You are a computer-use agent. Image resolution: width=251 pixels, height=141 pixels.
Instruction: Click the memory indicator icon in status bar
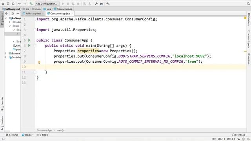[x=248, y=139]
